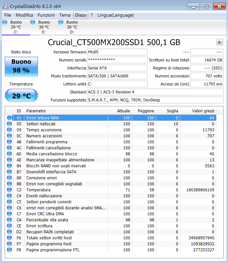The width and height of the screenshot is (228, 263).
Task: Click status orb of Totale settori scritti host
Action: 9,238
